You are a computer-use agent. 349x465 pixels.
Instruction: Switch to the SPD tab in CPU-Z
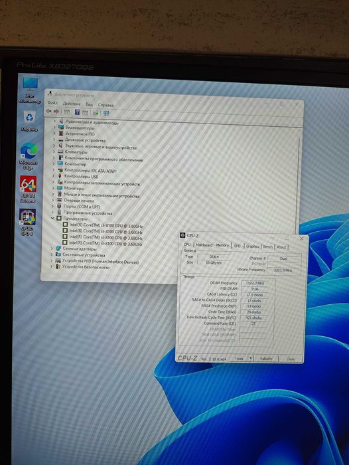point(238,246)
